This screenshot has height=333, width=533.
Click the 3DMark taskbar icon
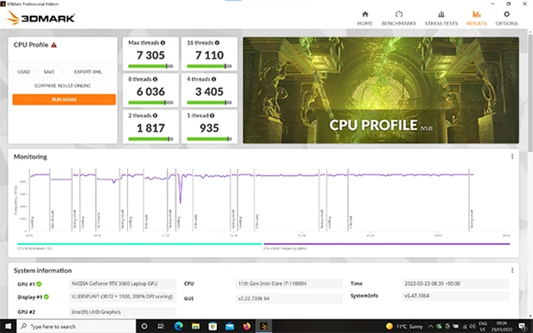tap(263, 326)
